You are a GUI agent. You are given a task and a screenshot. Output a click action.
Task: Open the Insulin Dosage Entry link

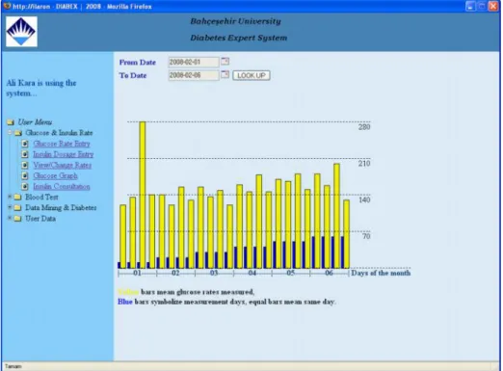(x=64, y=154)
